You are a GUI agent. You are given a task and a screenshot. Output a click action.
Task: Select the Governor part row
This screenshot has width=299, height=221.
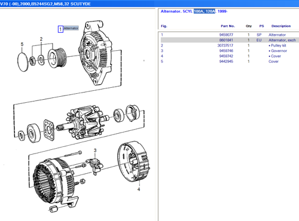230,51
